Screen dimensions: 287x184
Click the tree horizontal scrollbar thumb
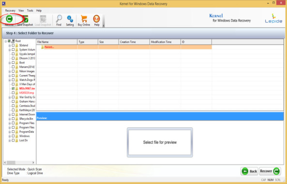tap(11, 162)
